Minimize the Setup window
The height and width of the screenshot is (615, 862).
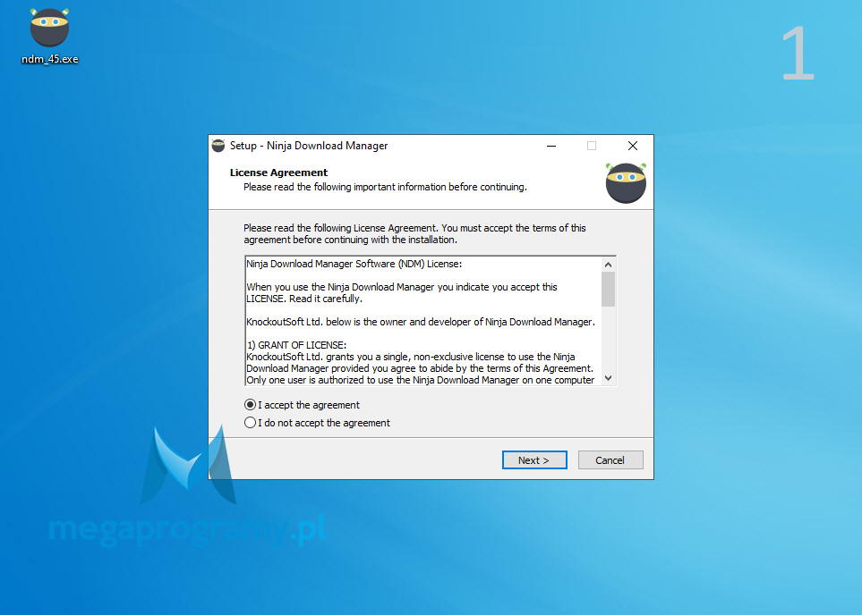click(551, 146)
